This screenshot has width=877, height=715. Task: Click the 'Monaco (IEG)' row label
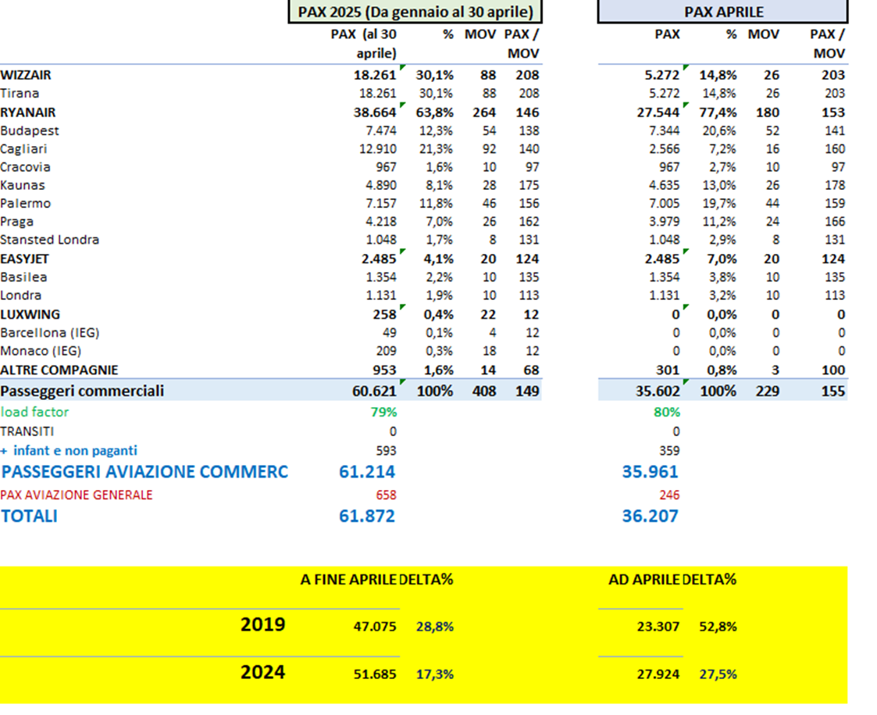pos(41,351)
